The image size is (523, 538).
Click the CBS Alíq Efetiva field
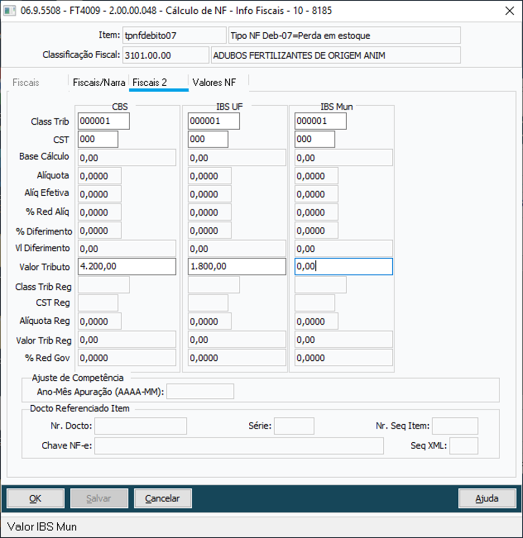pyautogui.click(x=100, y=194)
